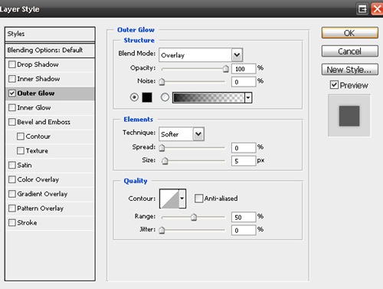The image size is (383, 289).
Task: Uncheck the Preview checkbox
Action: (334, 85)
